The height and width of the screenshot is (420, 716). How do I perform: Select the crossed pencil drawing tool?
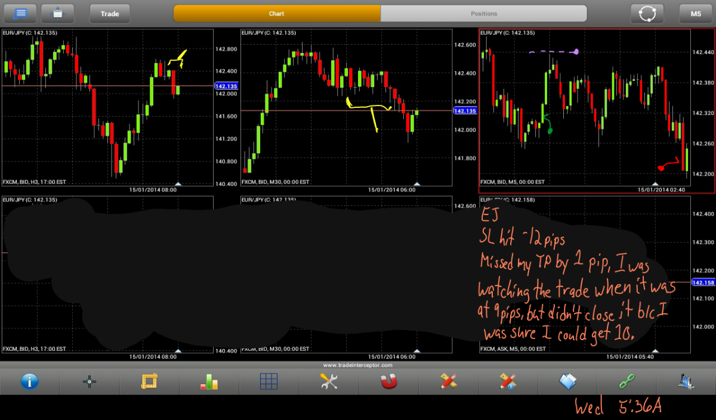pyautogui.click(x=448, y=381)
